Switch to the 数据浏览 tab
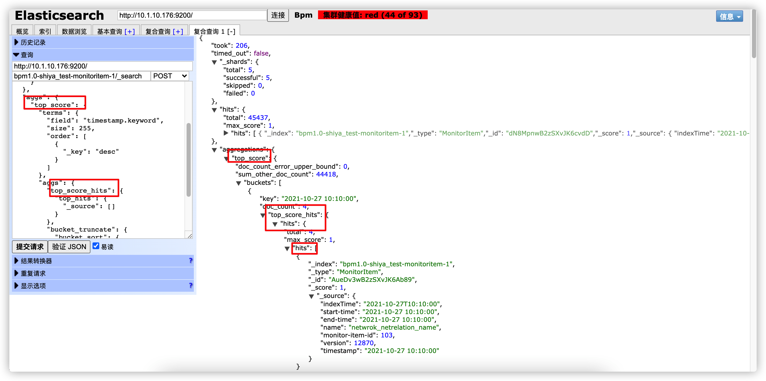The height and width of the screenshot is (381, 766). 74,31
